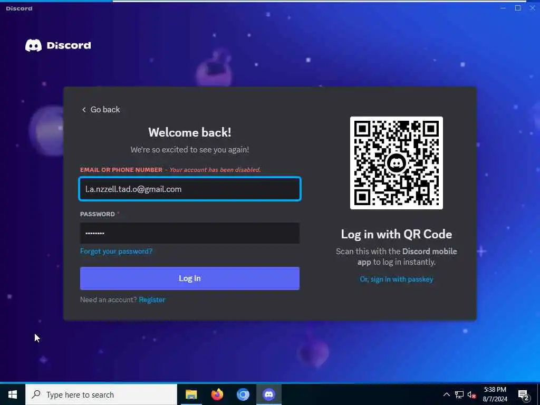Image resolution: width=540 pixels, height=405 pixels.
Task: Go back using the chevron link
Action: (101, 110)
